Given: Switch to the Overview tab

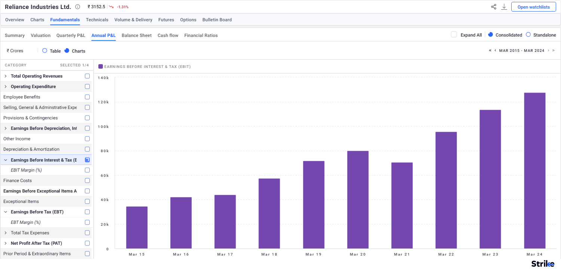Looking at the screenshot, I should pos(15,20).
